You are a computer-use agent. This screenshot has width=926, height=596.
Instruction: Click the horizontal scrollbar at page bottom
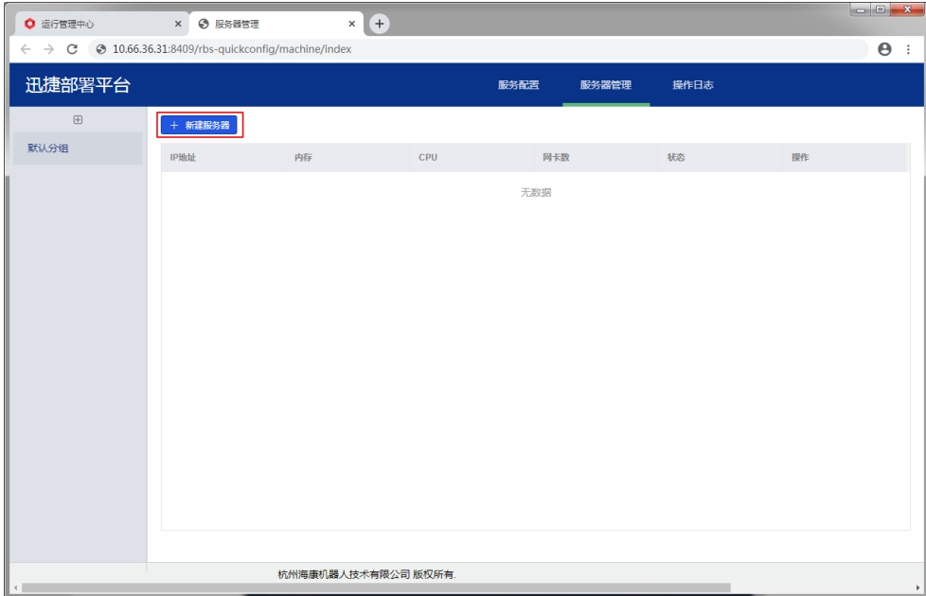click(379, 588)
